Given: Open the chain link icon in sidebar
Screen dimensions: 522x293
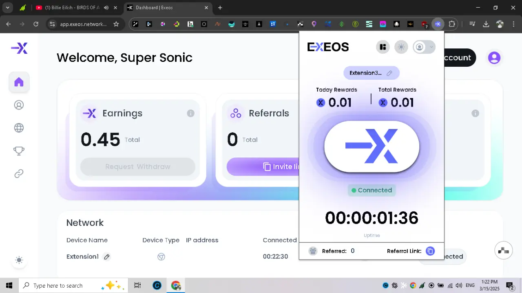Looking at the screenshot, I should [x=19, y=174].
